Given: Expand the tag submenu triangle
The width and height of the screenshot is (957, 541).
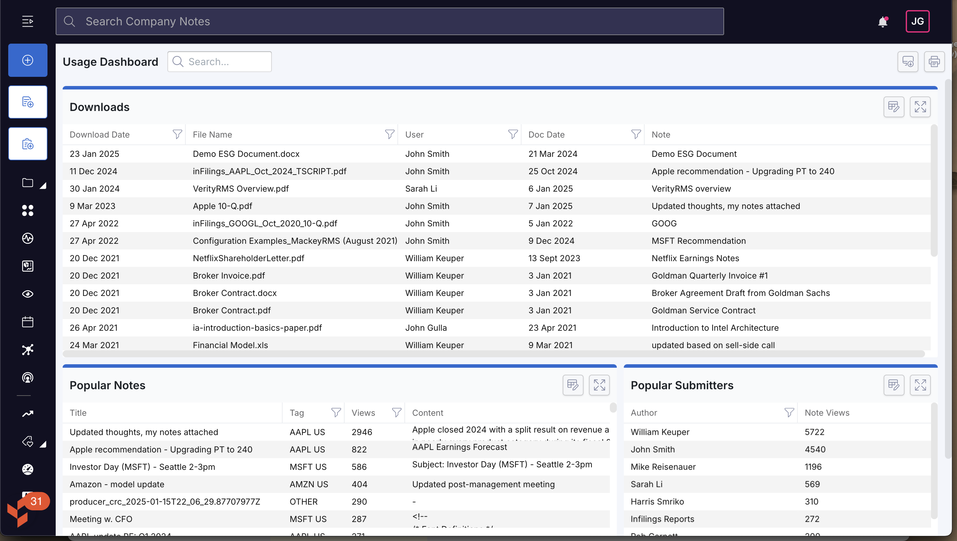Looking at the screenshot, I should 43,444.
